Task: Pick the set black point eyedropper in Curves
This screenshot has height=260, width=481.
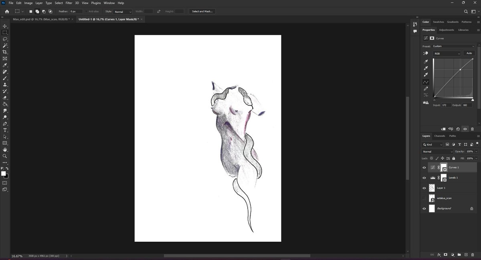Action: [426, 62]
